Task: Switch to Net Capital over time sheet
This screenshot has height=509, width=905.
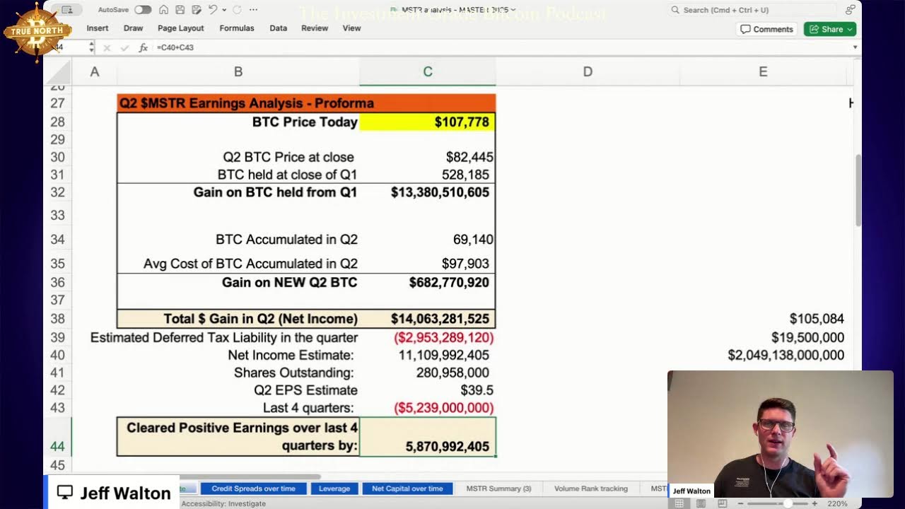Action: (407, 488)
